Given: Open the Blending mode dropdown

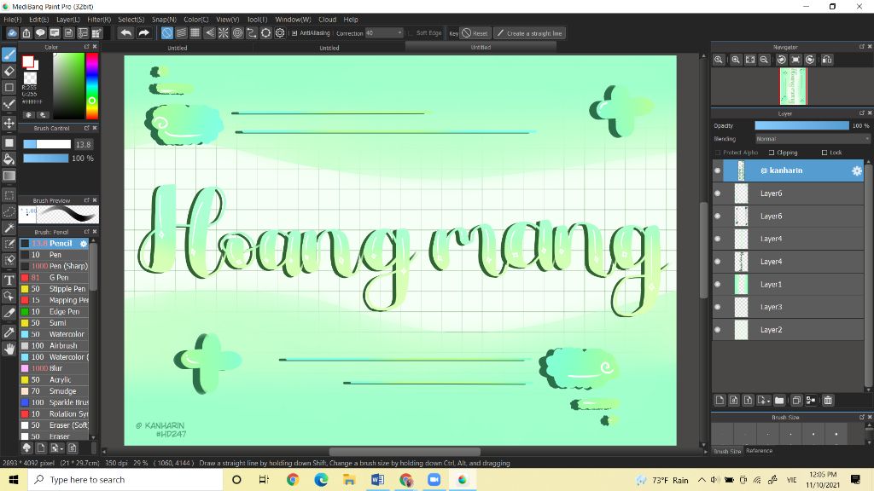Looking at the screenshot, I should tap(813, 139).
